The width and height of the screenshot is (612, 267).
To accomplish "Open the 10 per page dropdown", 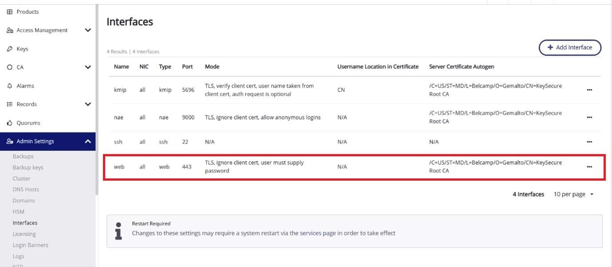I will coord(573,194).
